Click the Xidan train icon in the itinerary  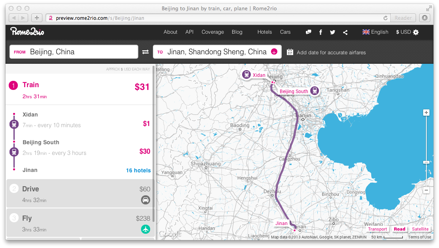[14, 124]
